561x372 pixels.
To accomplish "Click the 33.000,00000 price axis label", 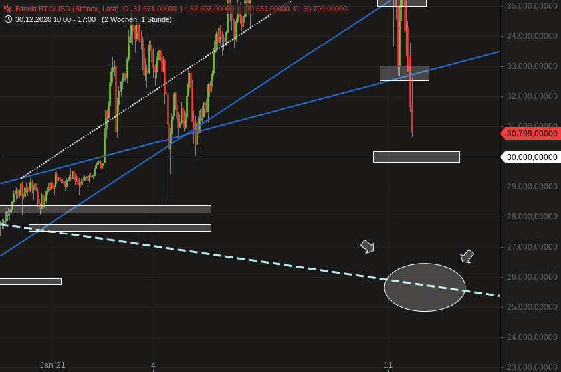I will 532,66.
